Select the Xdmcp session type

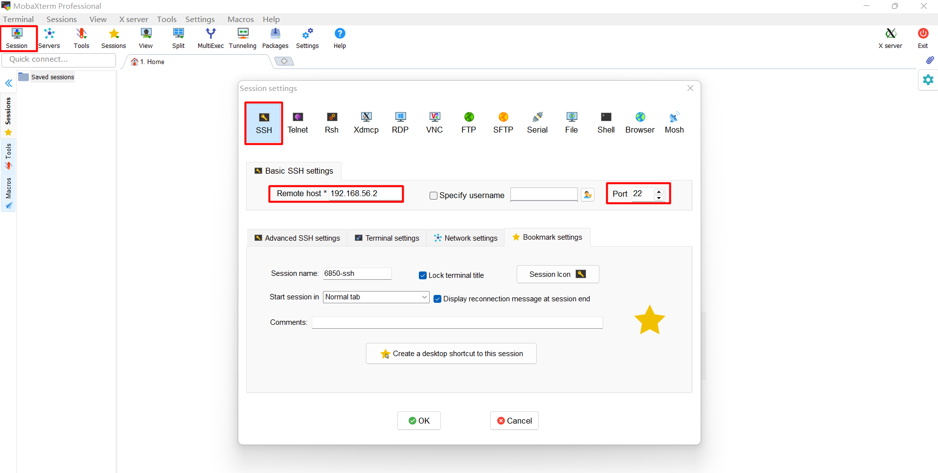point(366,123)
